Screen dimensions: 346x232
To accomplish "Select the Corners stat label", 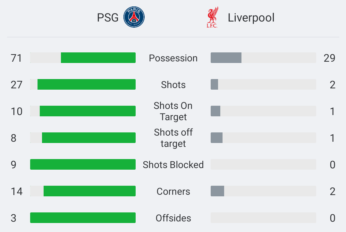I will [173, 191].
